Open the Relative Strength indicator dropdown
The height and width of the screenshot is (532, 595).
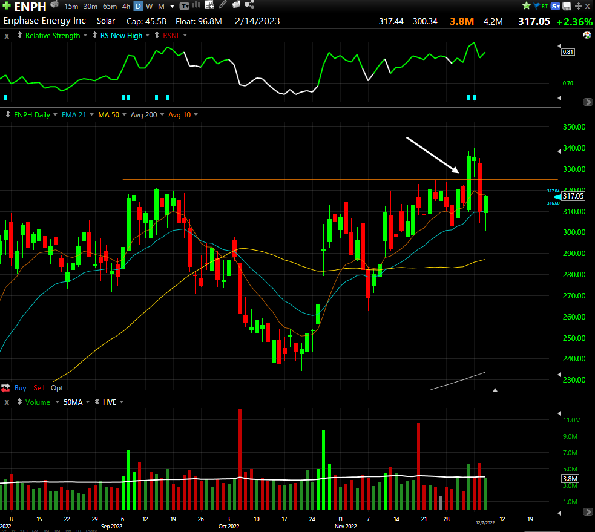pos(85,35)
